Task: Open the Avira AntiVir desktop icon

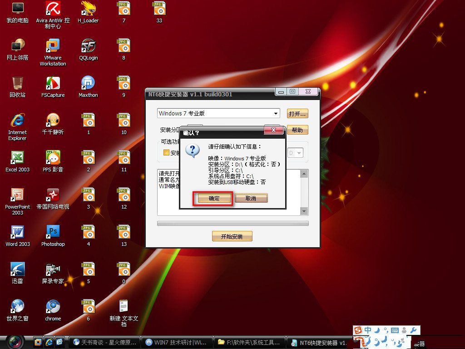Action: click(53, 9)
